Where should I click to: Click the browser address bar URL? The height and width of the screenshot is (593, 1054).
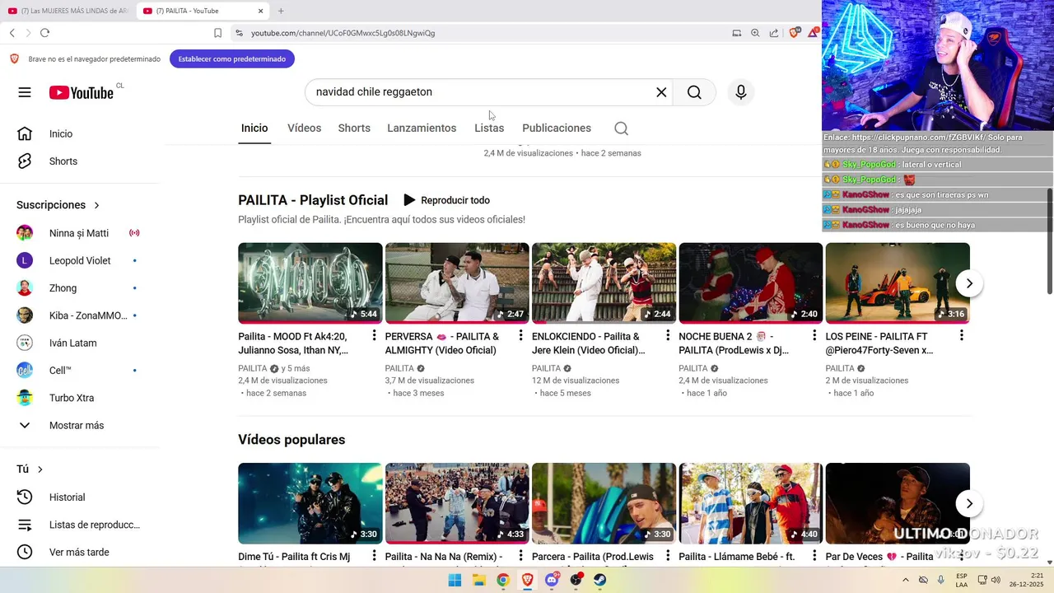coord(343,33)
